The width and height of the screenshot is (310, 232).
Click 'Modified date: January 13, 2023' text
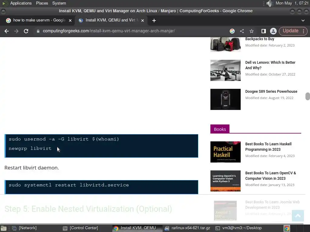coord(270,185)
